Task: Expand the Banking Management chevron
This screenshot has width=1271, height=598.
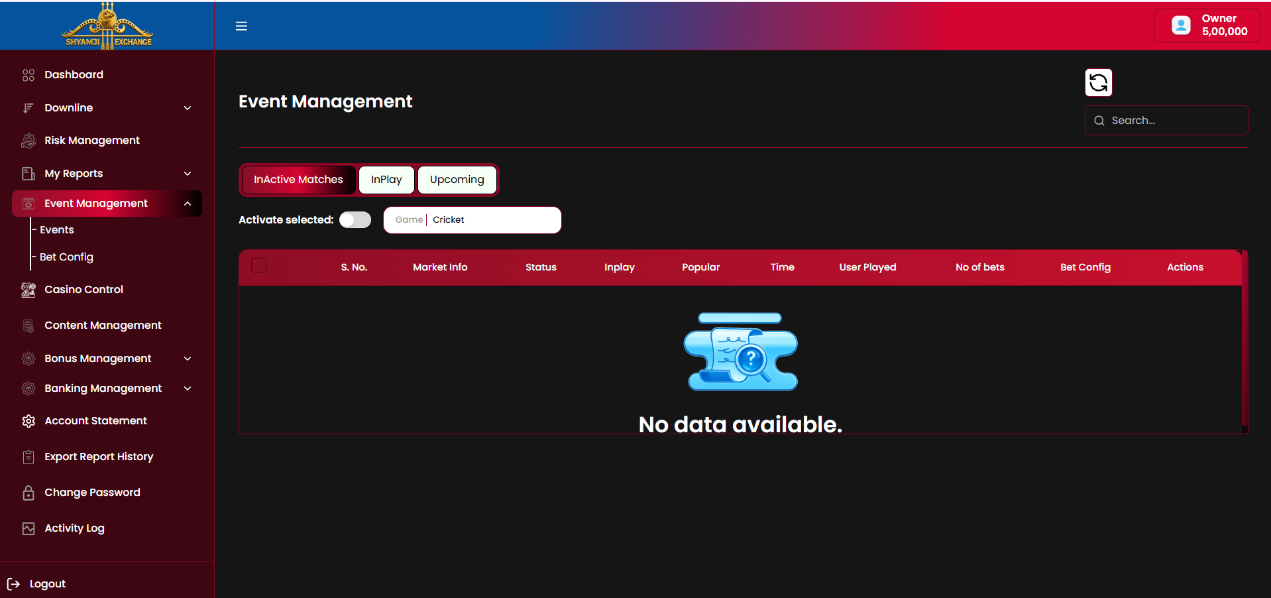Action: (x=188, y=389)
